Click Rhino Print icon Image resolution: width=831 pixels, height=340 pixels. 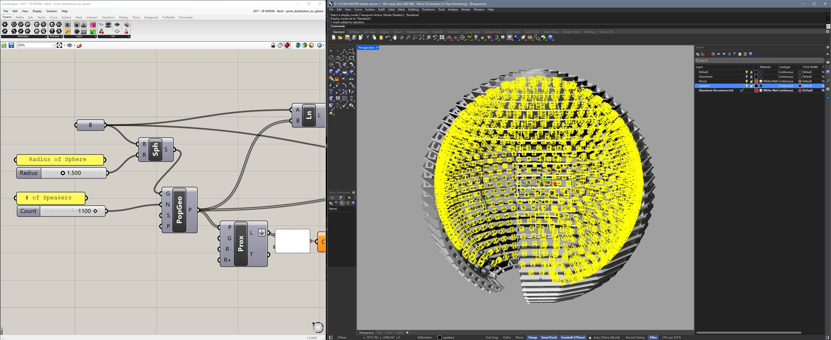pyautogui.click(x=354, y=38)
